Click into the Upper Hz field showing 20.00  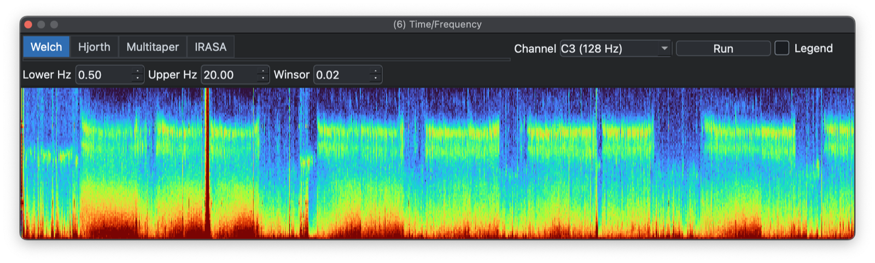[229, 75]
